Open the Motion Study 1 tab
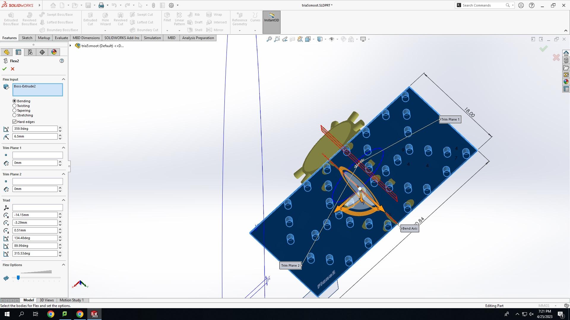This screenshot has height=320, width=570. click(72, 300)
